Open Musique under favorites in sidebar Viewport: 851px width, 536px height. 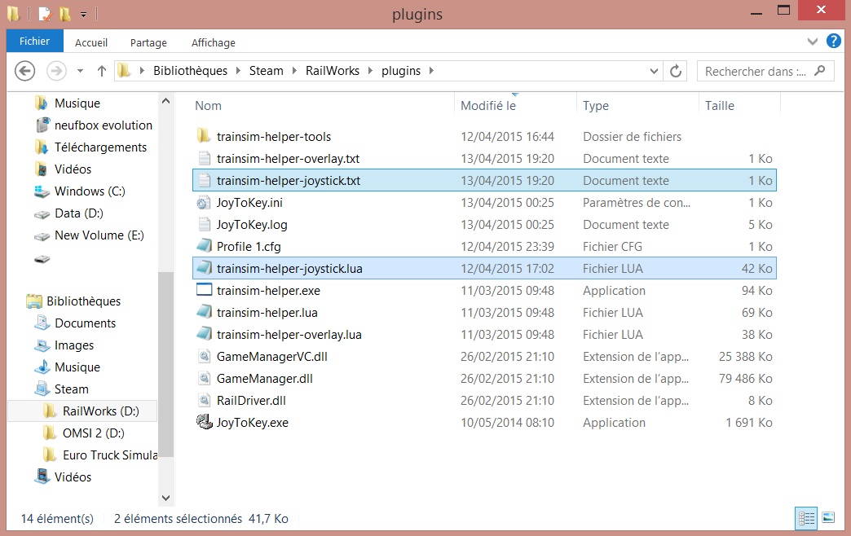point(77,103)
